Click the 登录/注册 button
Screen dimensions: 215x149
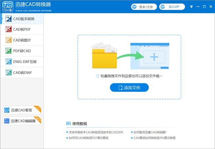(x=144, y=7)
